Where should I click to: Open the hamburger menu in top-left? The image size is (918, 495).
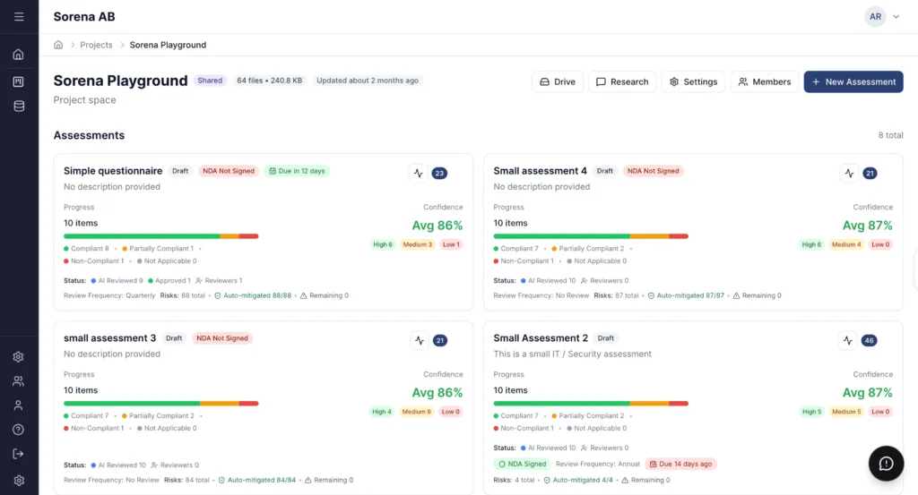[x=19, y=17]
